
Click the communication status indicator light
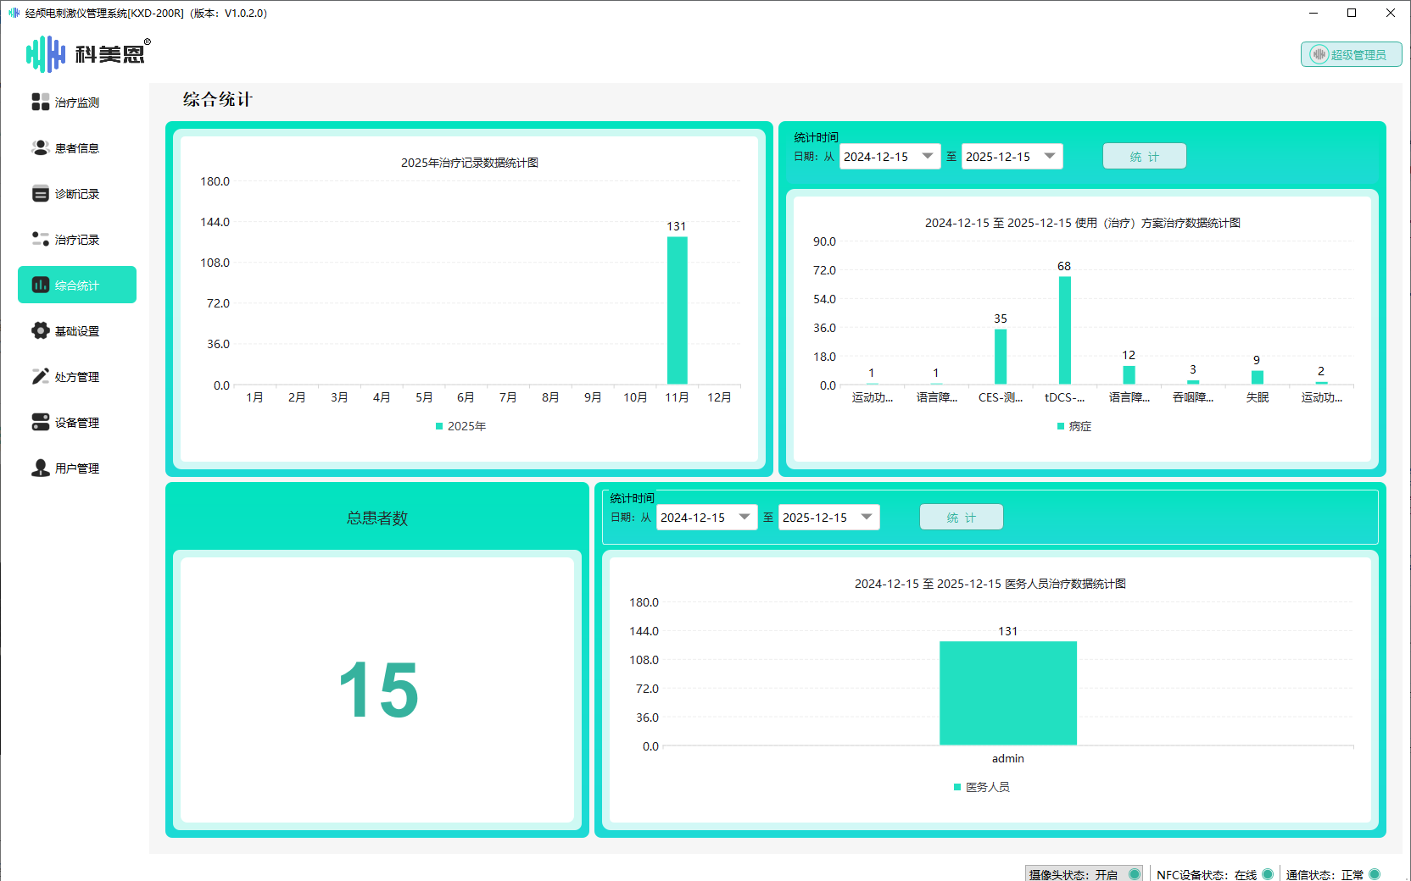(x=1375, y=874)
